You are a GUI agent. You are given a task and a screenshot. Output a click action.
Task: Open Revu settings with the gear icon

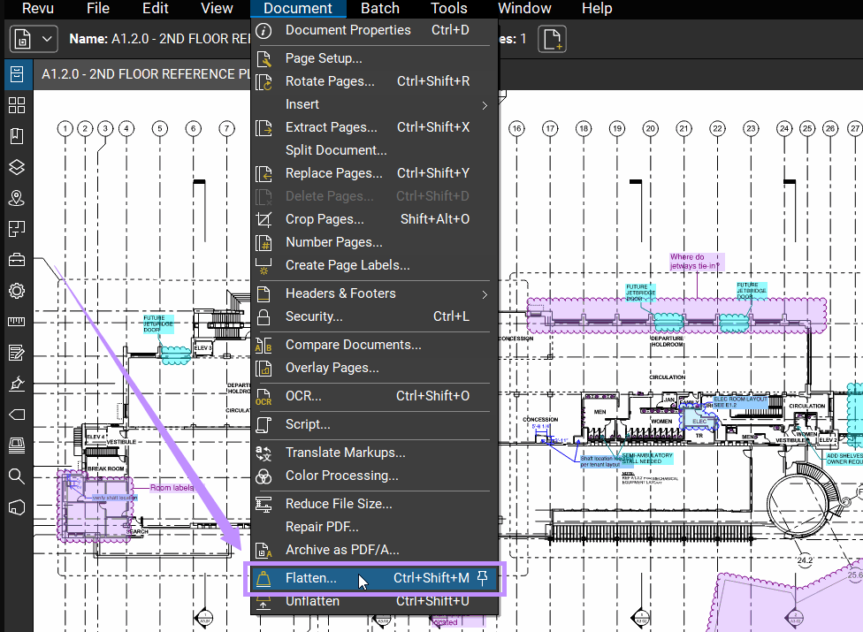17,290
